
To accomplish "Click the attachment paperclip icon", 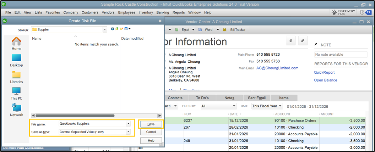I will pyautogui.click(x=290, y=40).
